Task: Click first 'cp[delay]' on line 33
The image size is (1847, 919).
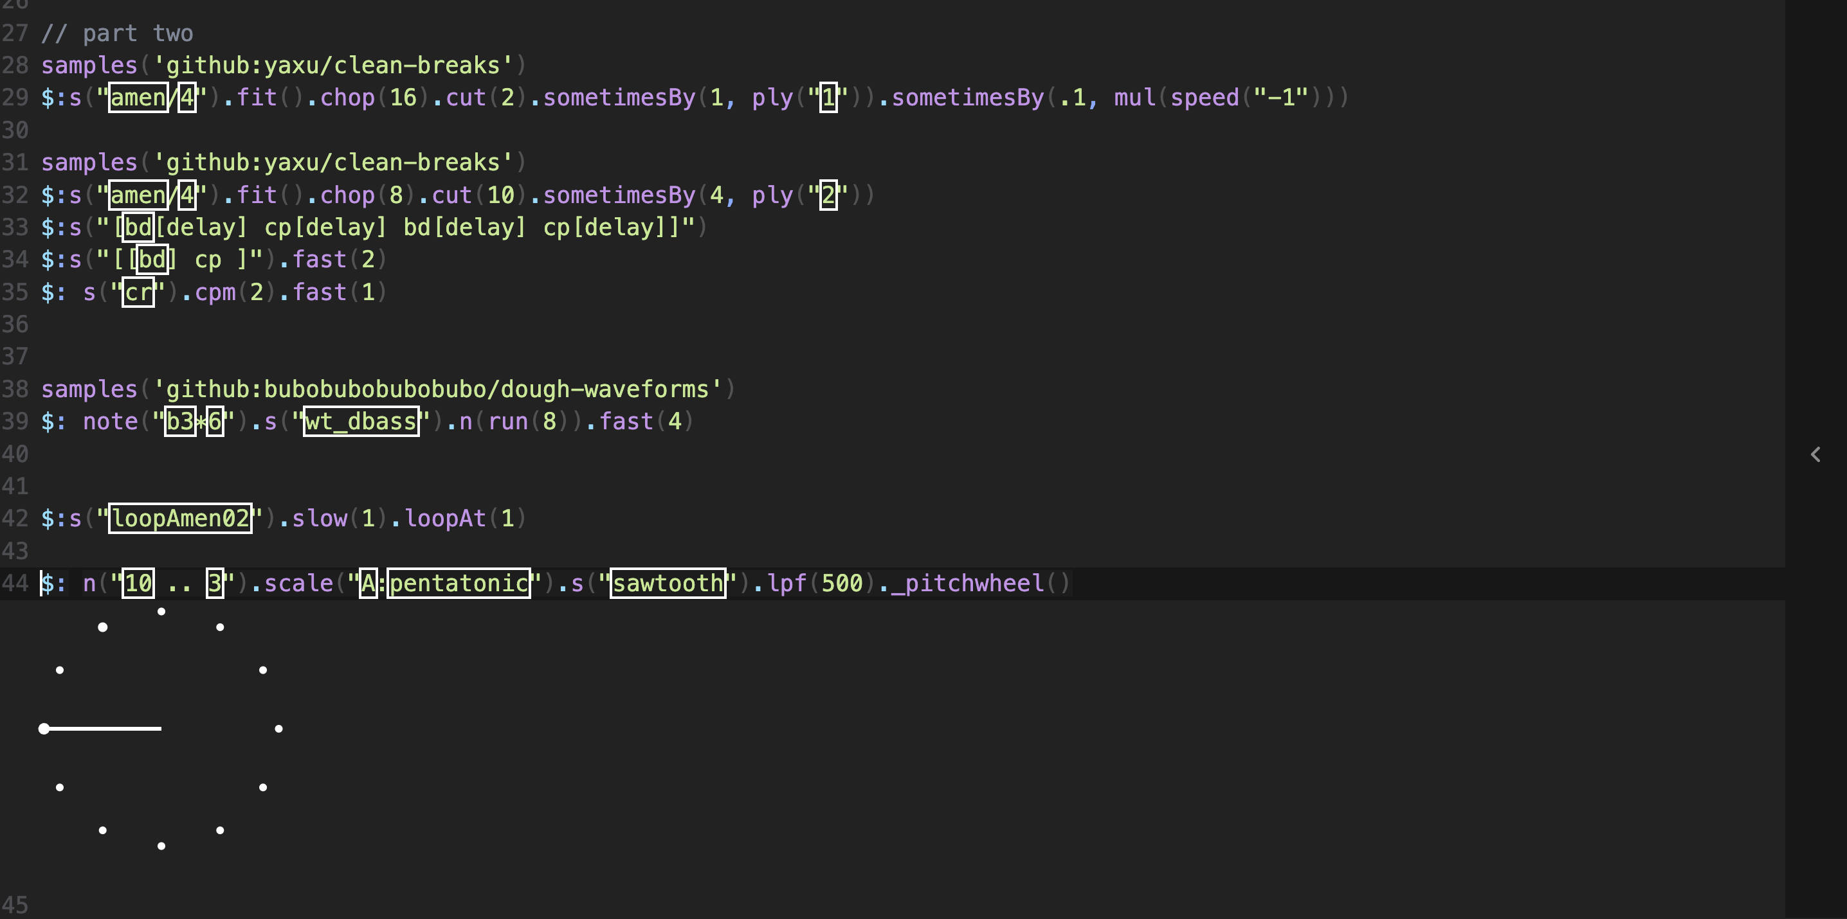Action: 326,227
